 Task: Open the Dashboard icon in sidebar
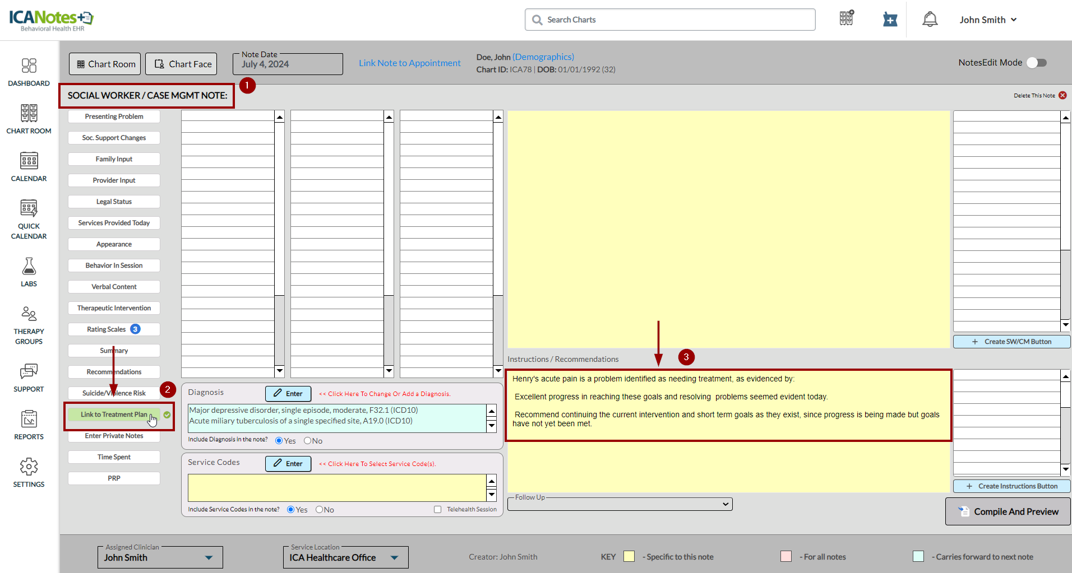[29, 66]
